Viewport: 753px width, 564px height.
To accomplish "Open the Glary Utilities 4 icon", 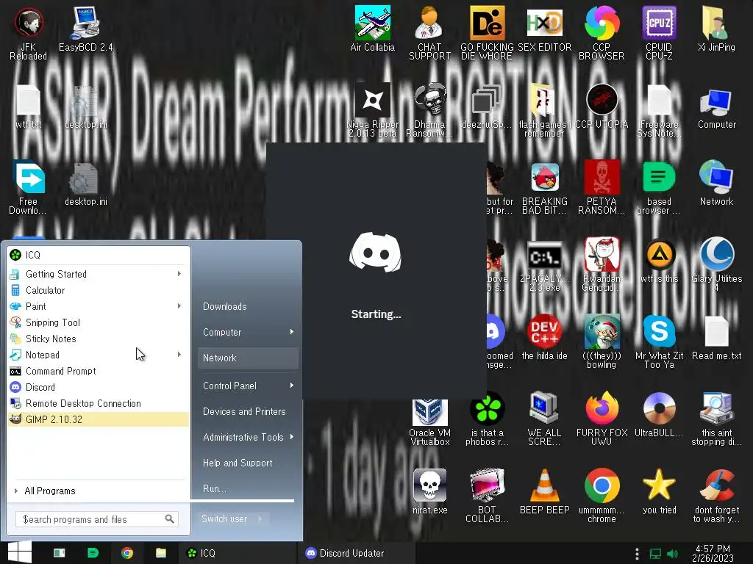I will click(x=716, y=264).
